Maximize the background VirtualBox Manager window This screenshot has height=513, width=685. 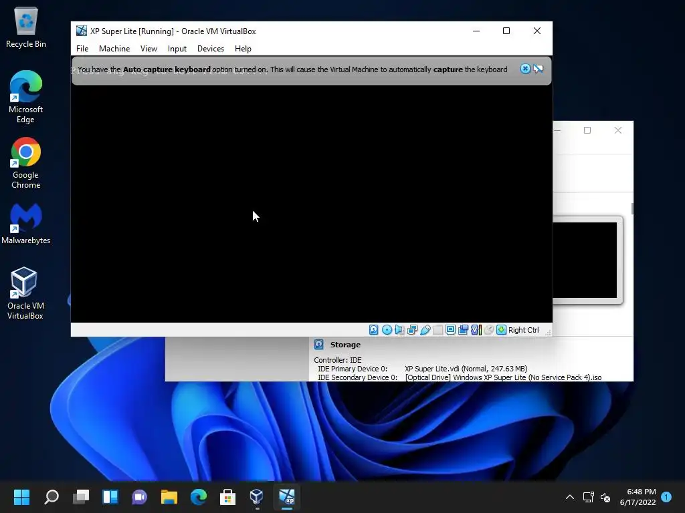coord(587,130)
